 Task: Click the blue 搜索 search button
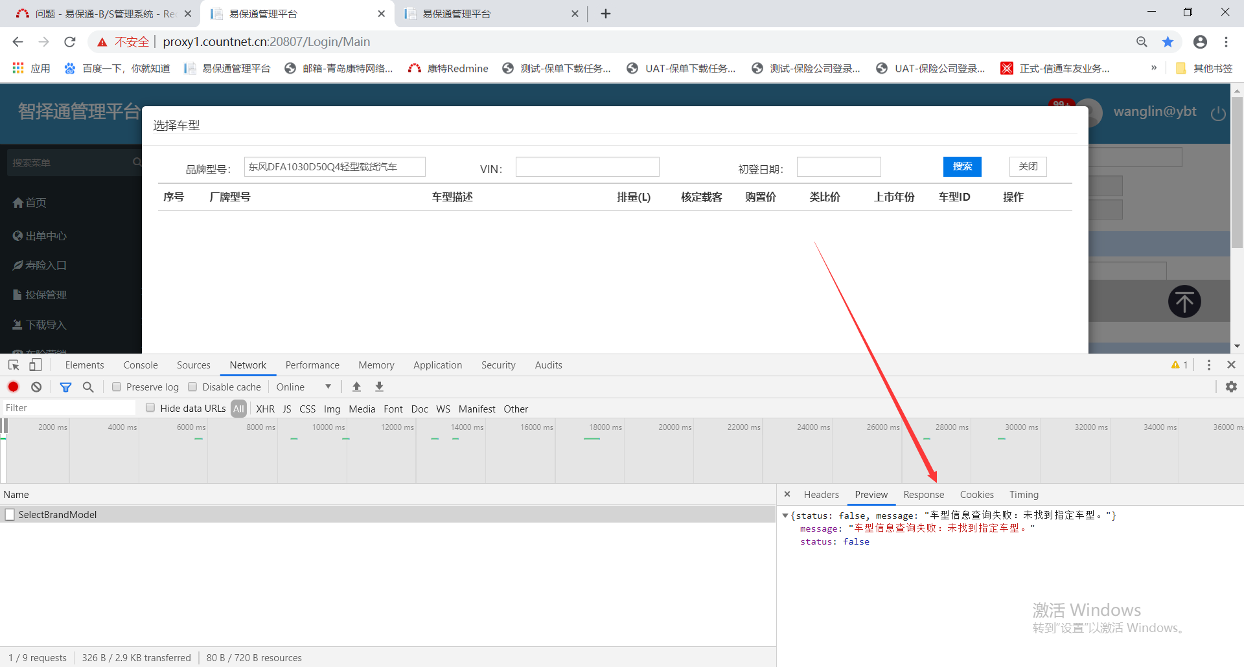pyautogui.click(x=962, y=166)
